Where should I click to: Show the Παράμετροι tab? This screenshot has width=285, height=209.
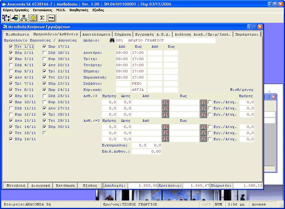tap(247, 34)
